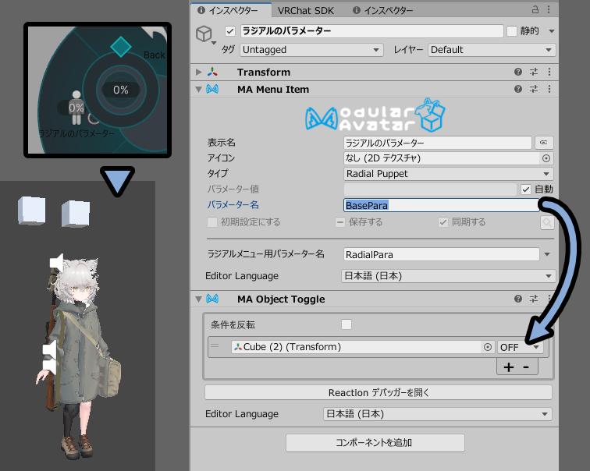Open the RadialPara parameter dropdown arrow

547,254
